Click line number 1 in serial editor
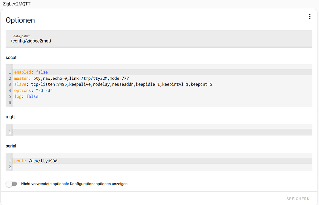319x205 pixels. (x=10, y=161)
